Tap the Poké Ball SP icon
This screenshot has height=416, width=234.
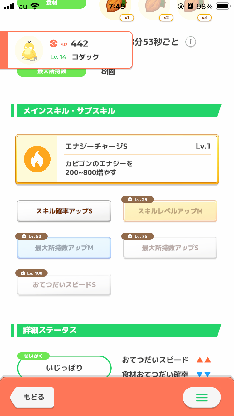pos(54,44)
